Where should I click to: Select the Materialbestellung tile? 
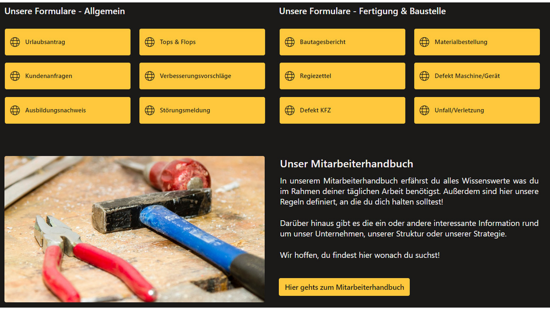coord(477,42)
